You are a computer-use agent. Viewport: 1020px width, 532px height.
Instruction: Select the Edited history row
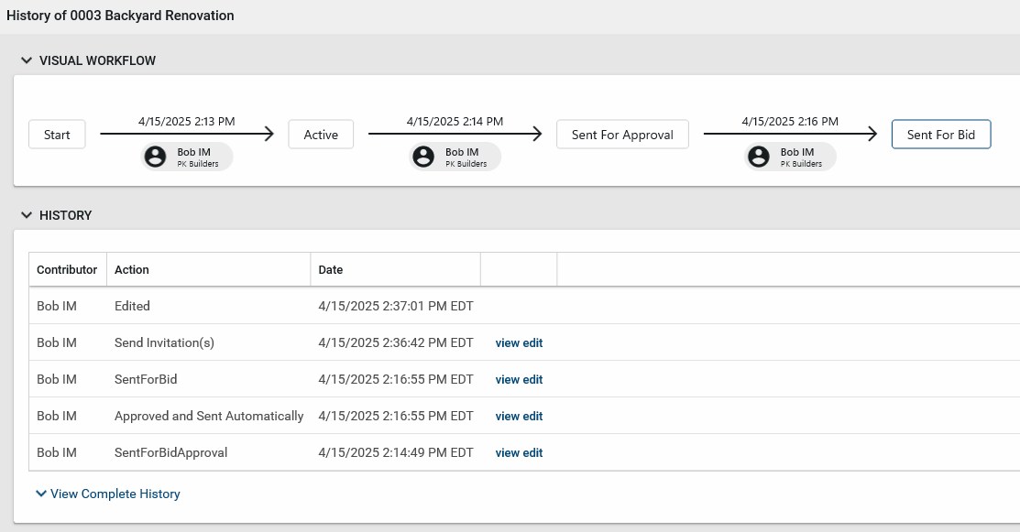point(132,306)
